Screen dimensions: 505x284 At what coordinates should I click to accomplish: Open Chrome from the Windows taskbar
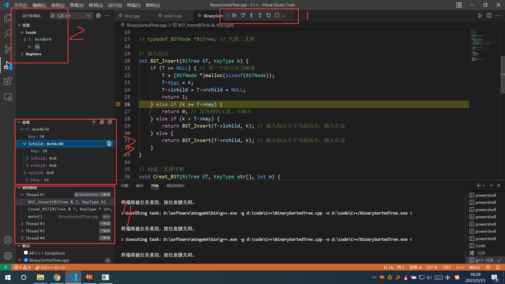click(x=57, y=277)
